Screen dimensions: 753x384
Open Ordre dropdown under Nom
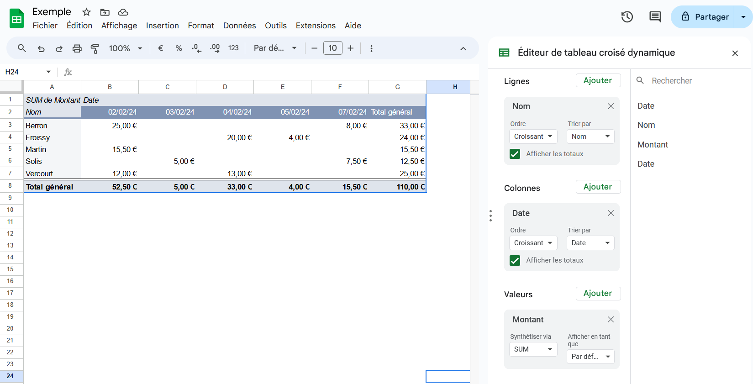pos(533,137)
